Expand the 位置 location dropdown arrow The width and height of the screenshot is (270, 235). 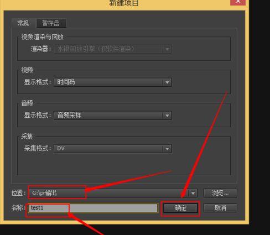[193, 193]
